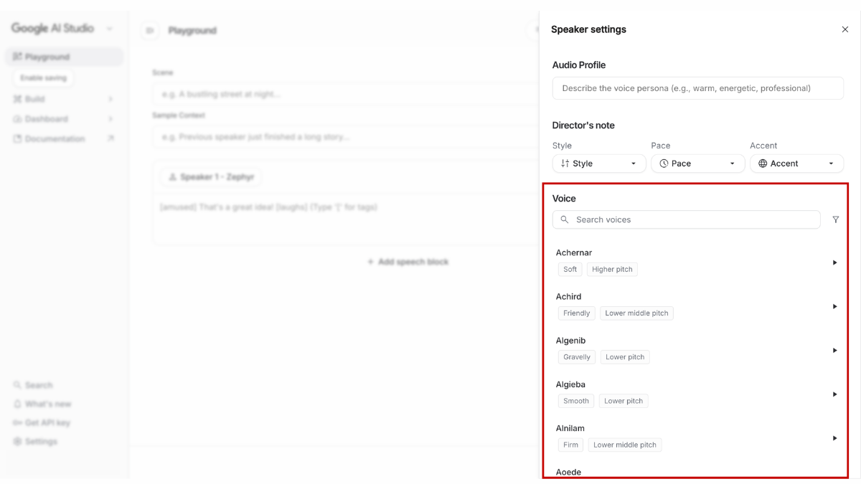Open the Pace dropdown
Viewport: 861px width, 484px height.
(x=697, y=163)
